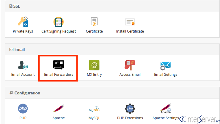Viewport: 220px width, 124px height.
Task: Click the Access Email mailbox icon
Action: [x=130, y=65]
